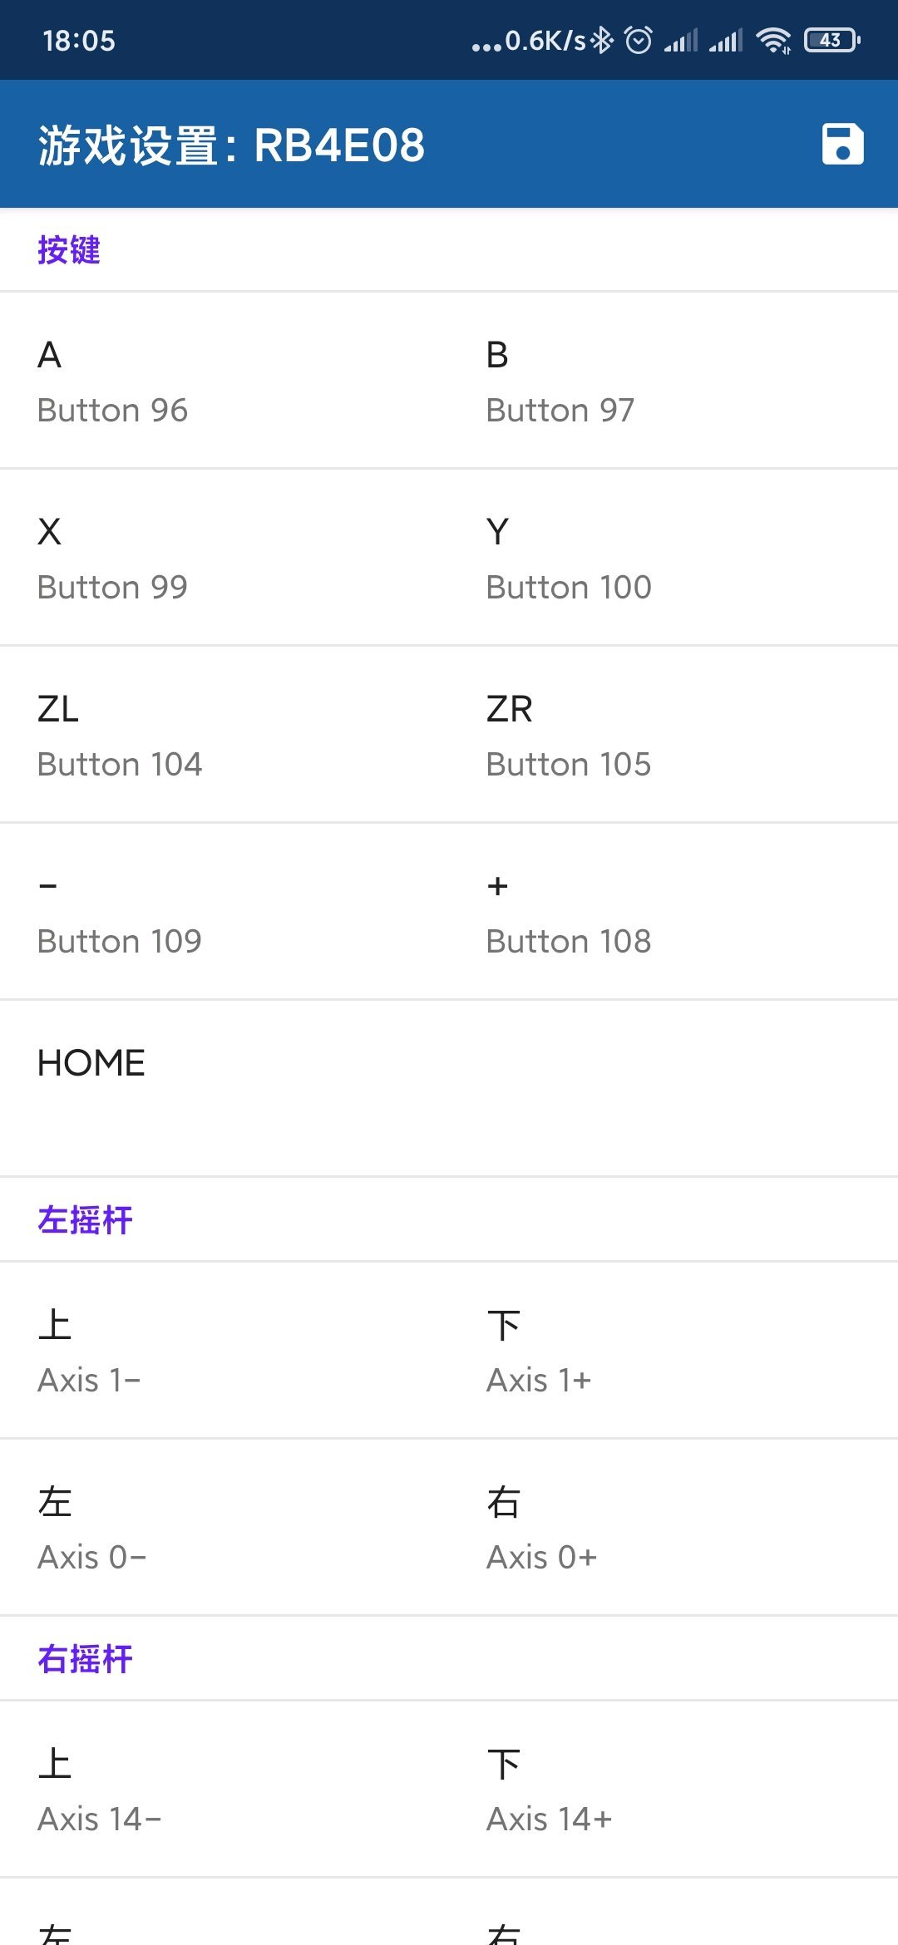Save settings with the floppy disk icon
The width and height of the screenshot is (898, 1945).
point(842,145)
